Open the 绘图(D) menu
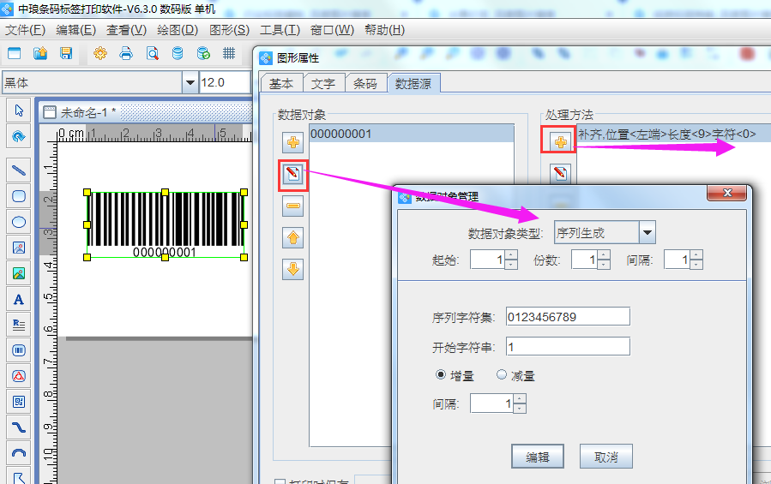771x484 pixels. [176, 29]
